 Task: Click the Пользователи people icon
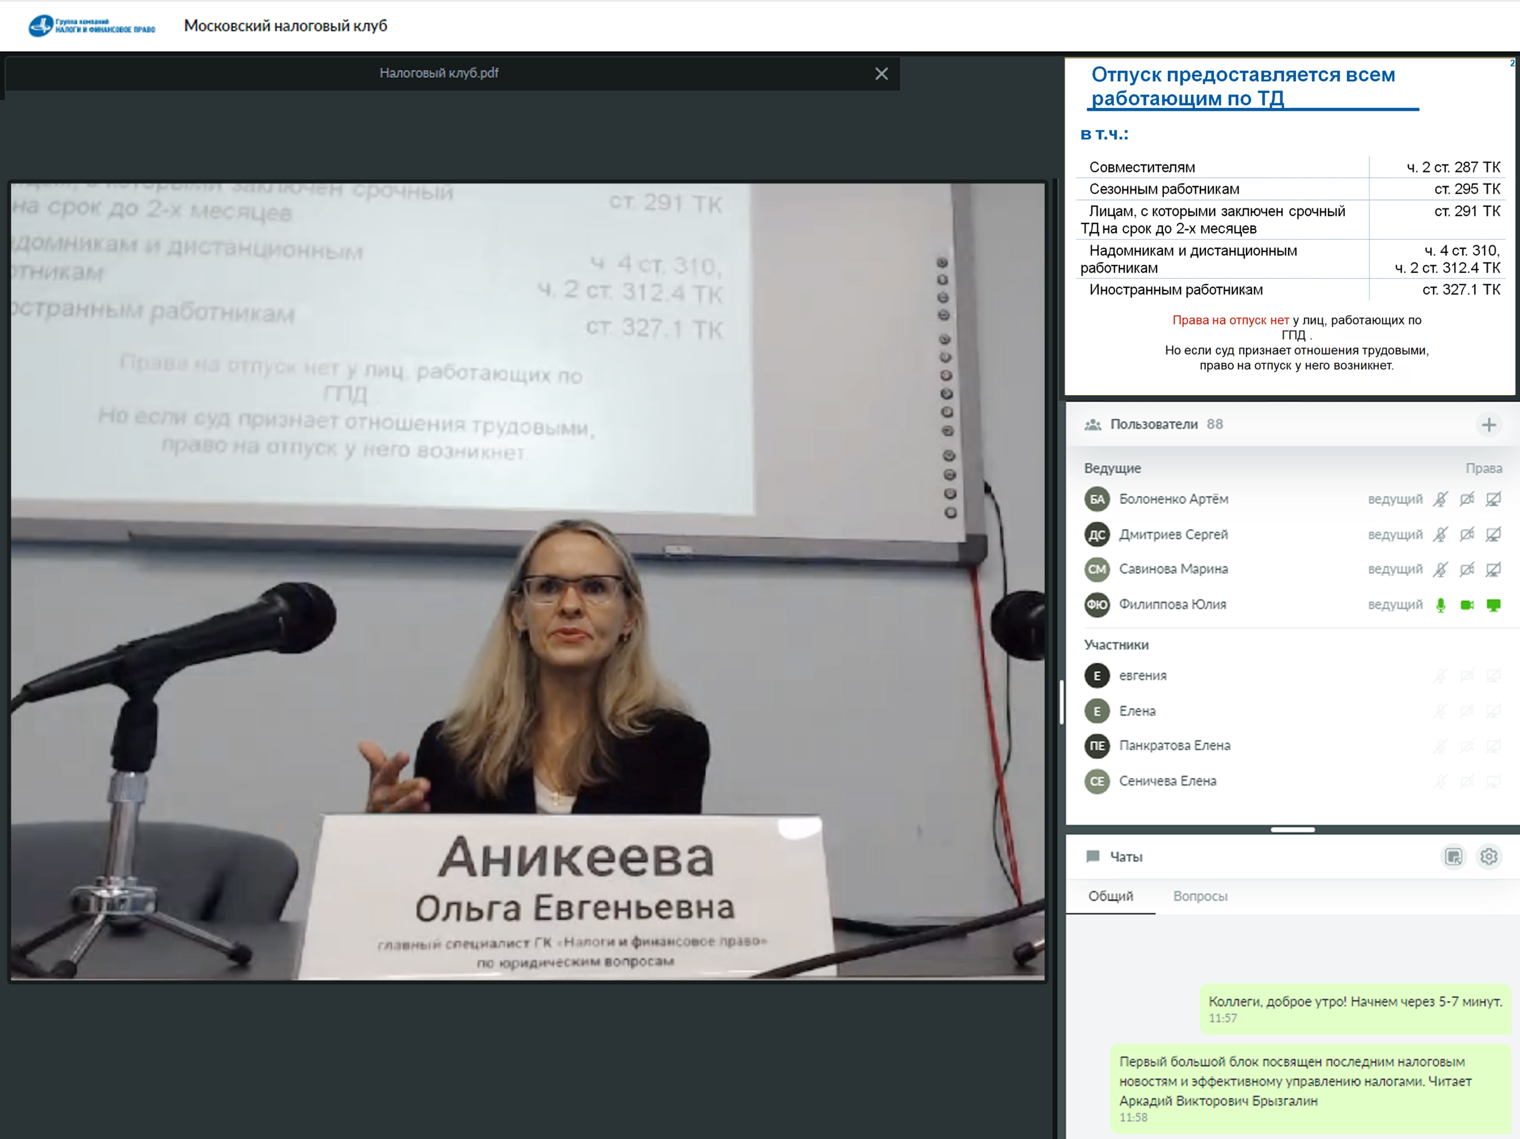coord(1092,425)
